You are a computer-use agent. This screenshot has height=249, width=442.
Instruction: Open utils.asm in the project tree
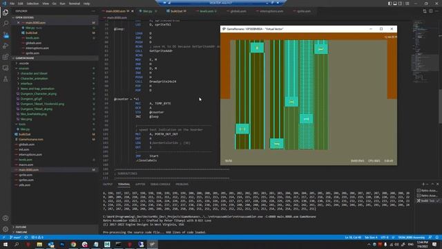(25, 185)
